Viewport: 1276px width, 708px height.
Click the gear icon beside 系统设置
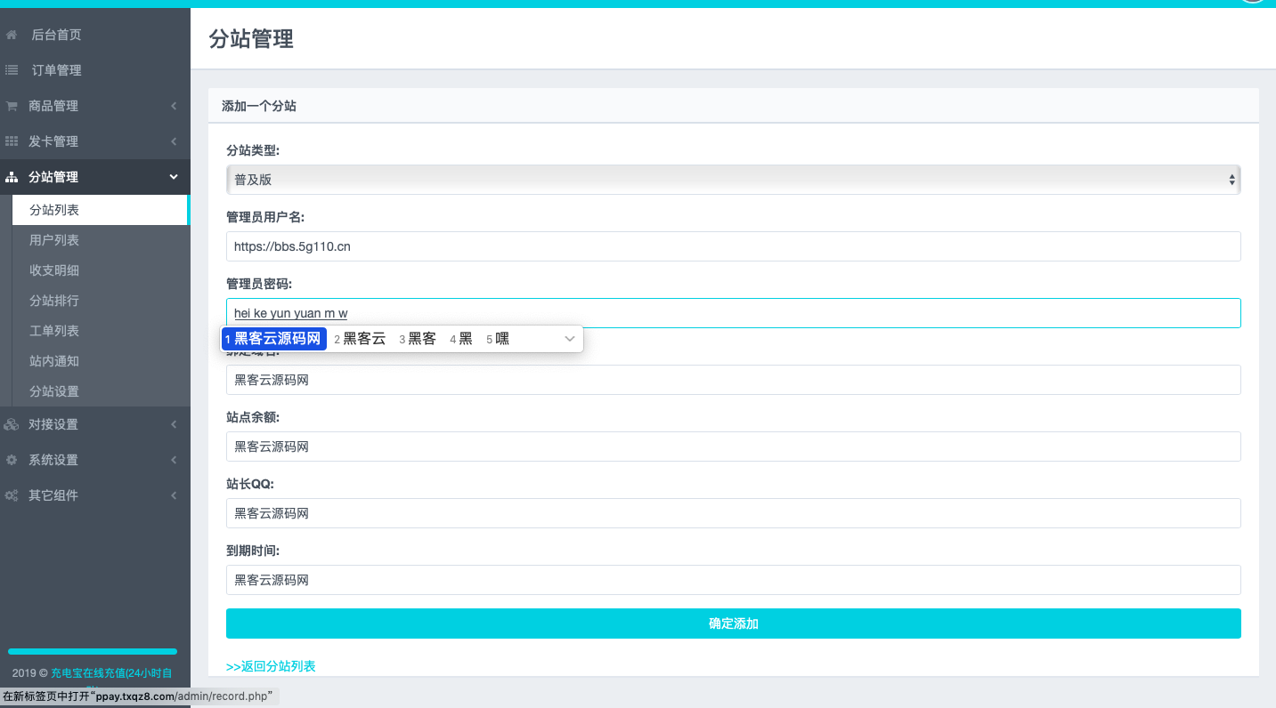[12, 460]
